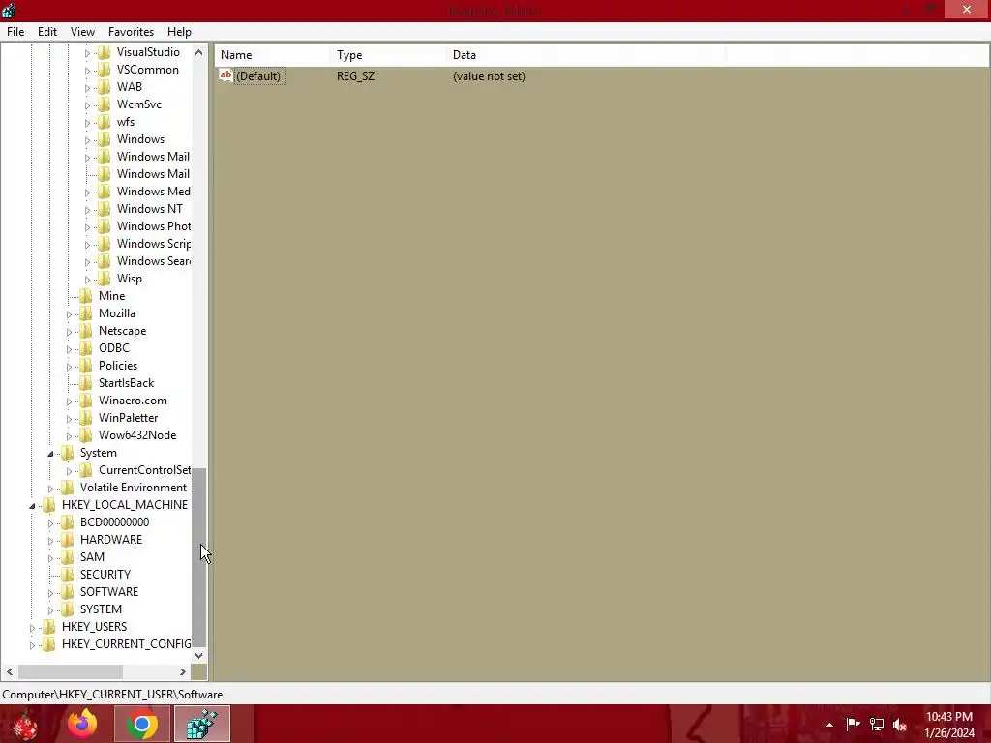Viewport: 991px width, 743px height.
Task: Click the tree scroll down arrow
Action: [199, 655]
